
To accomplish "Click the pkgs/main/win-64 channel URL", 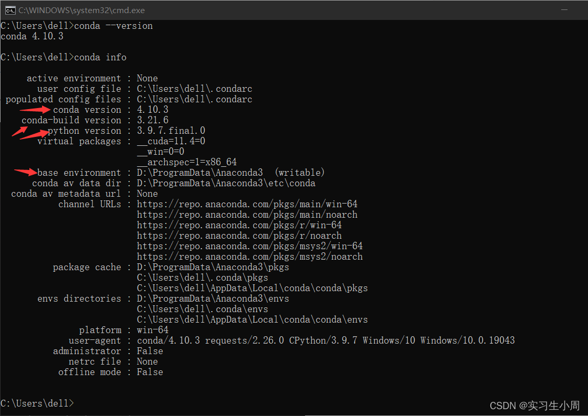I will click(x=247, y=204).
